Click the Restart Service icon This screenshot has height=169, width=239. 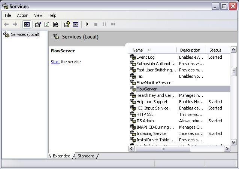click(113, 24)
